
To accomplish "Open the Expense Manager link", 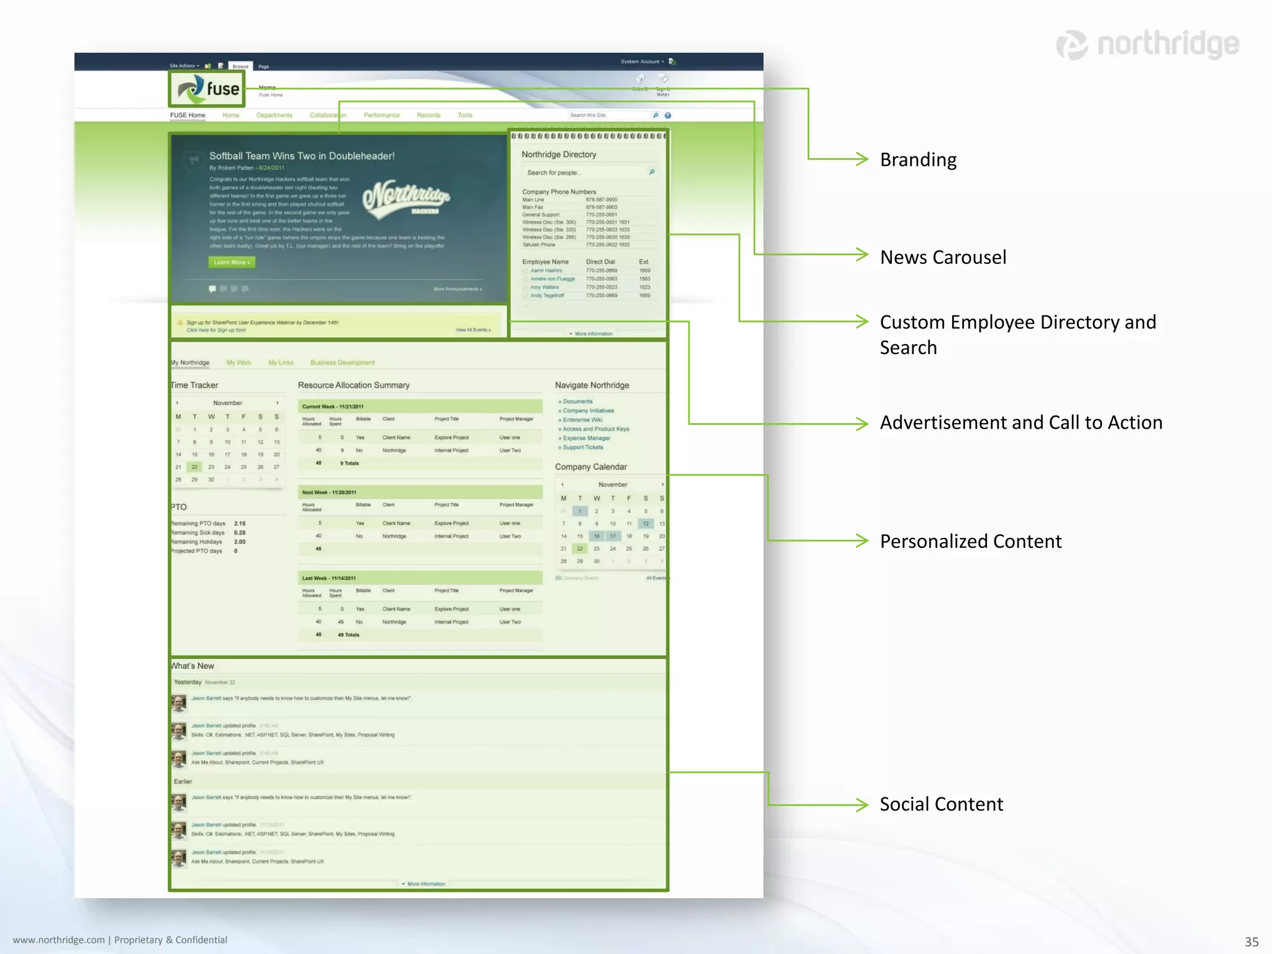I will click(x=586, y=438).
